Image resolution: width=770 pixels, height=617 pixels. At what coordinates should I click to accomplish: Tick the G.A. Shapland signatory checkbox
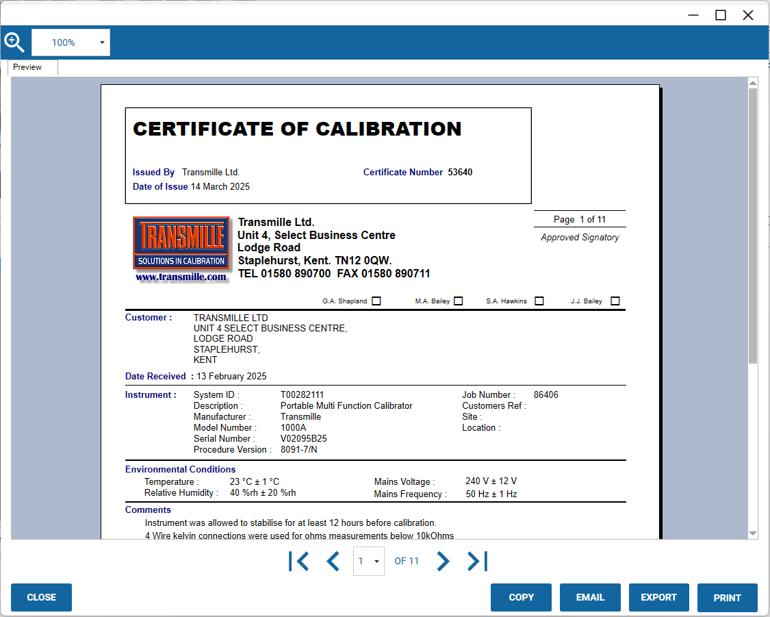(x=376, y=301)
